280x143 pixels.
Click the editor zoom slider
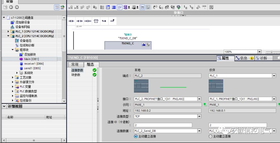coord(272,52)
